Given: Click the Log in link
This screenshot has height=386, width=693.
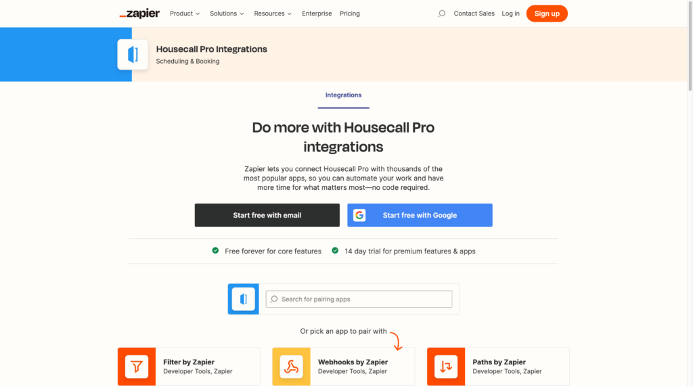Looking at the screenshot, I should point(510,14).
